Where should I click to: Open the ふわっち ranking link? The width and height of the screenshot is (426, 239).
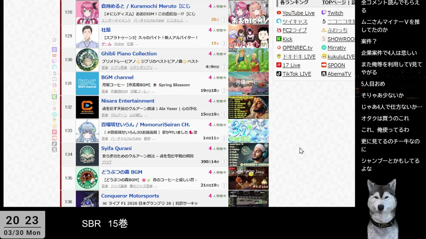coord(337,30)
